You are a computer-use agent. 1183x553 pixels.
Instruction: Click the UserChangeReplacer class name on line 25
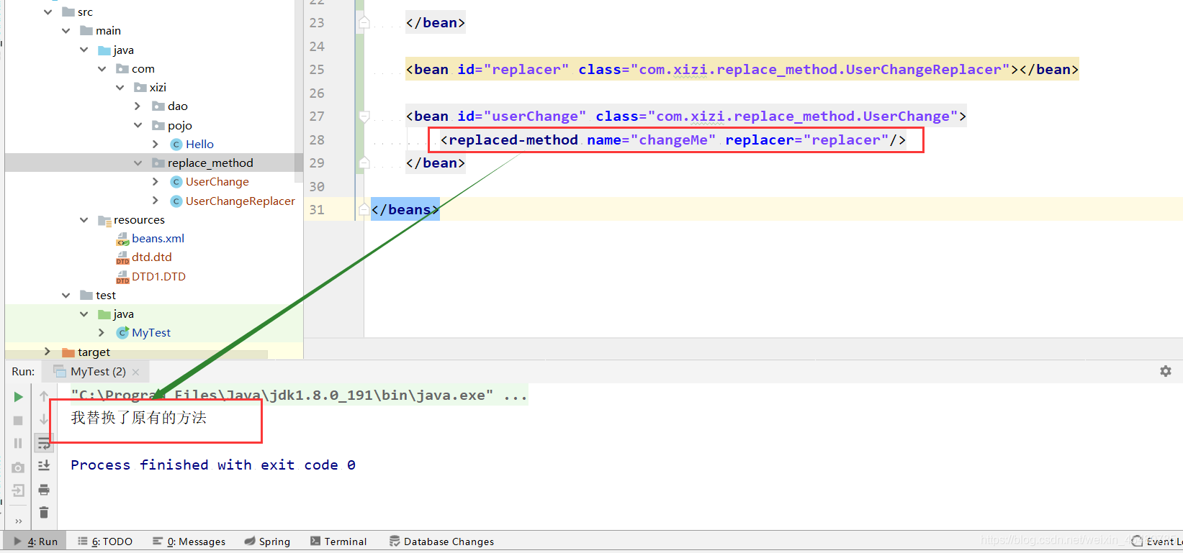coord(923,69)
